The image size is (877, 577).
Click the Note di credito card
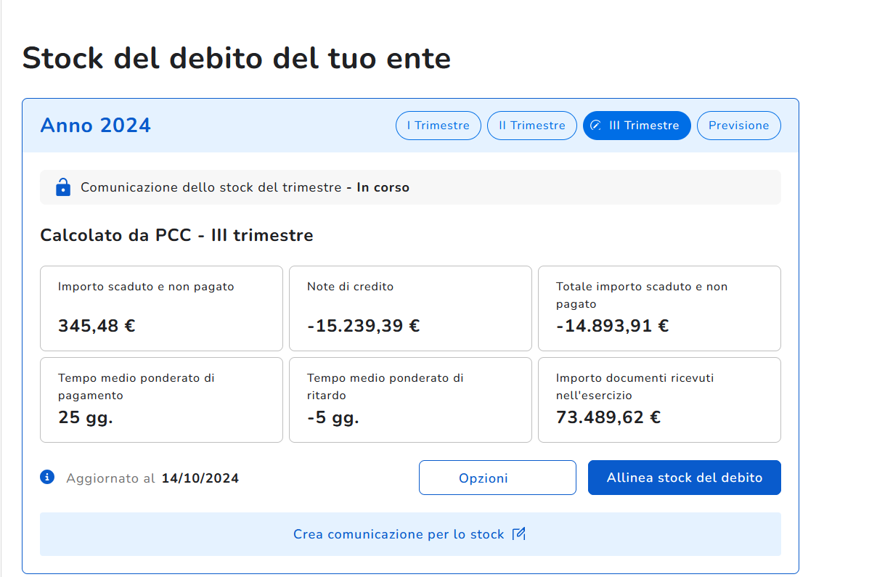pos(410,308)
